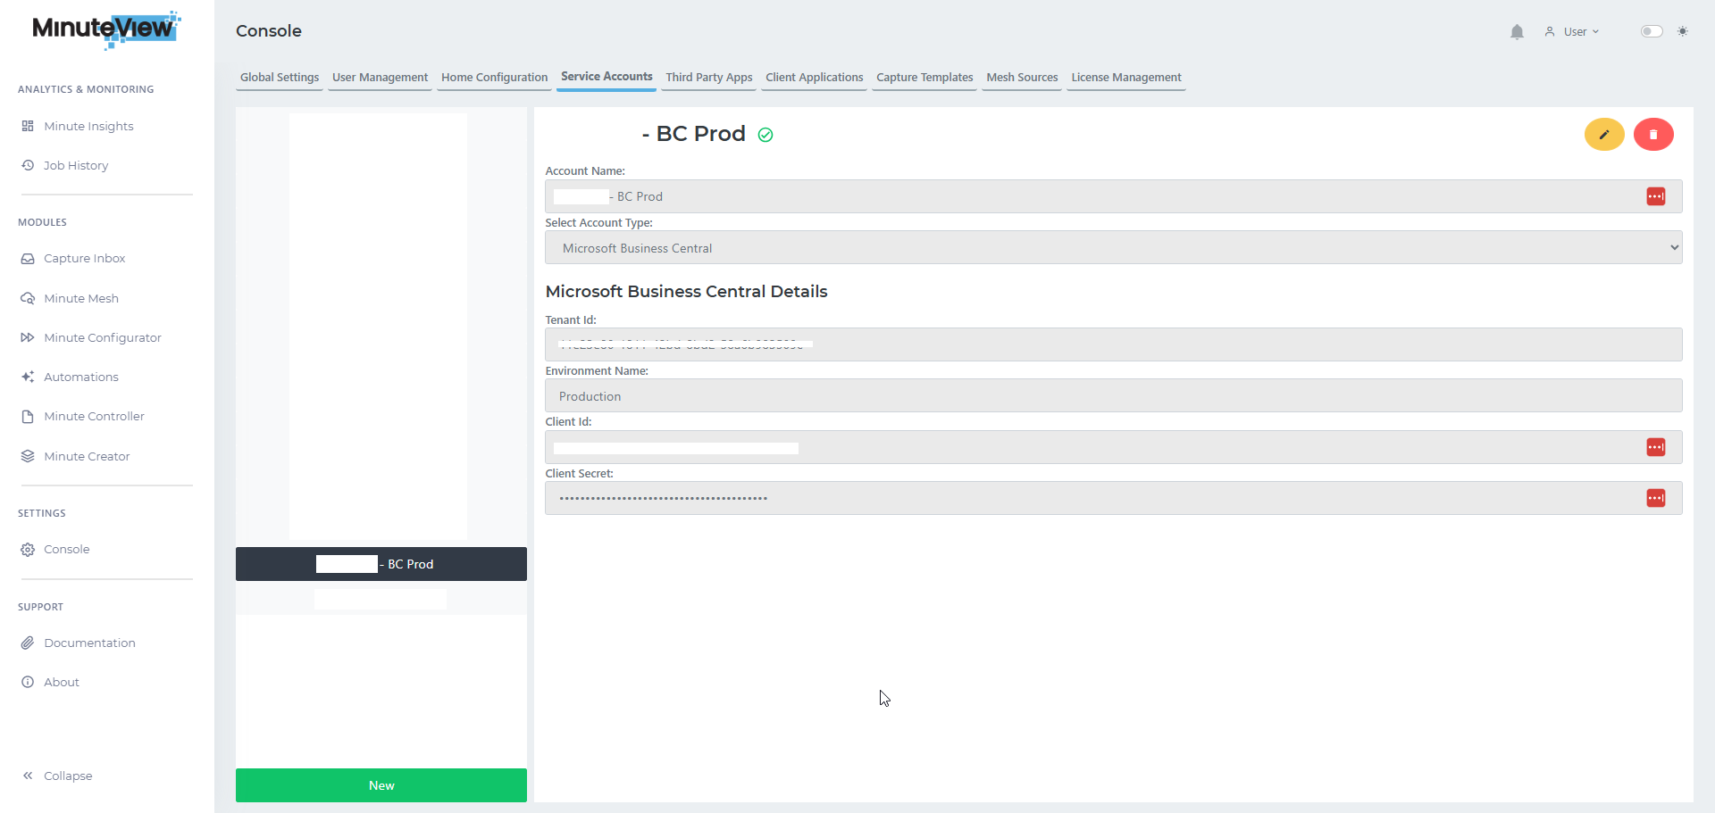The image size is (1715, 813).
Task: Open the User account dropdown
Action: [x=1572, y=31]
